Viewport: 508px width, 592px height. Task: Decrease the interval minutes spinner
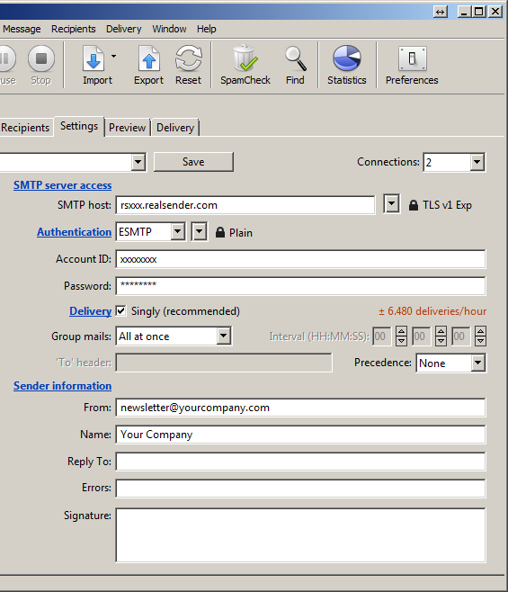441,341
